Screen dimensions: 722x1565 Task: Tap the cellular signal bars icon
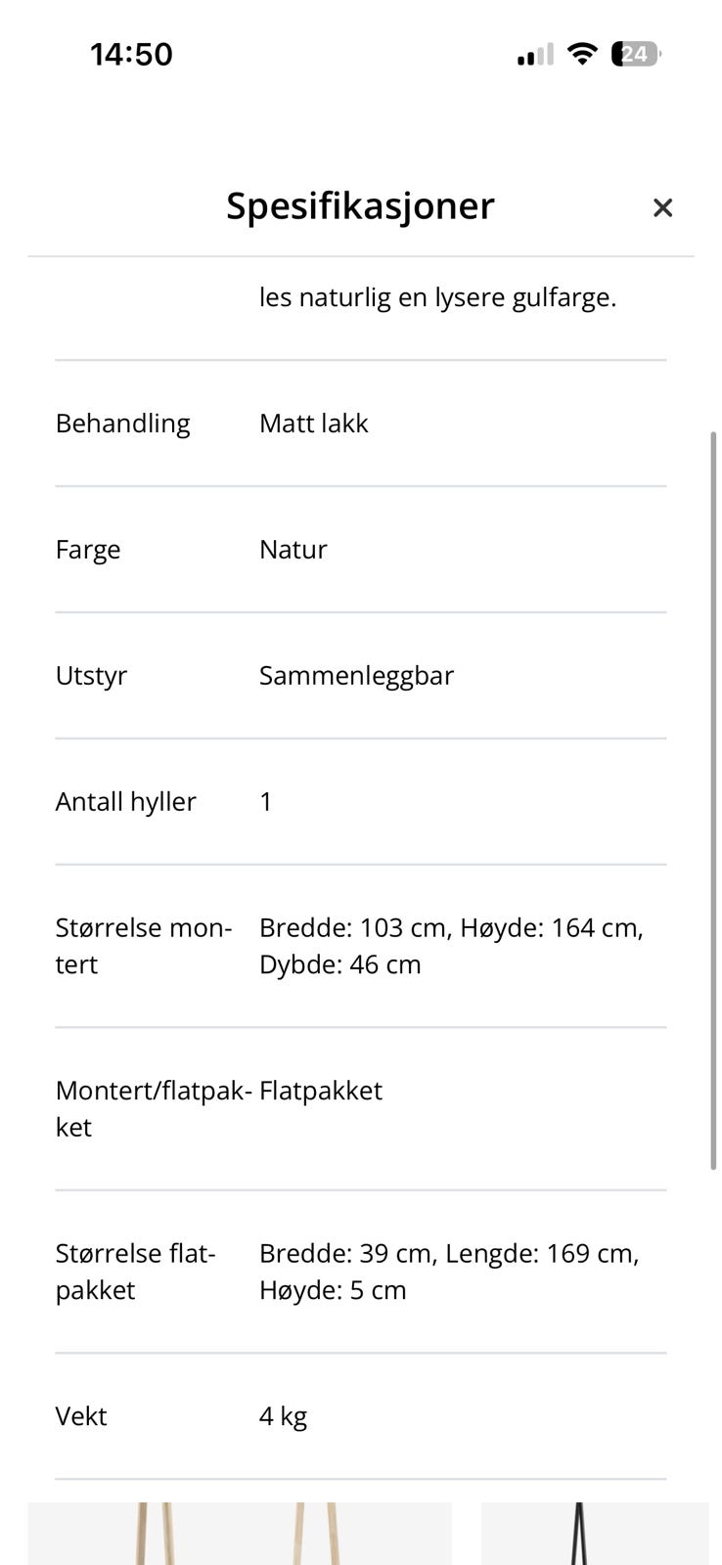(x=535, y=55)
